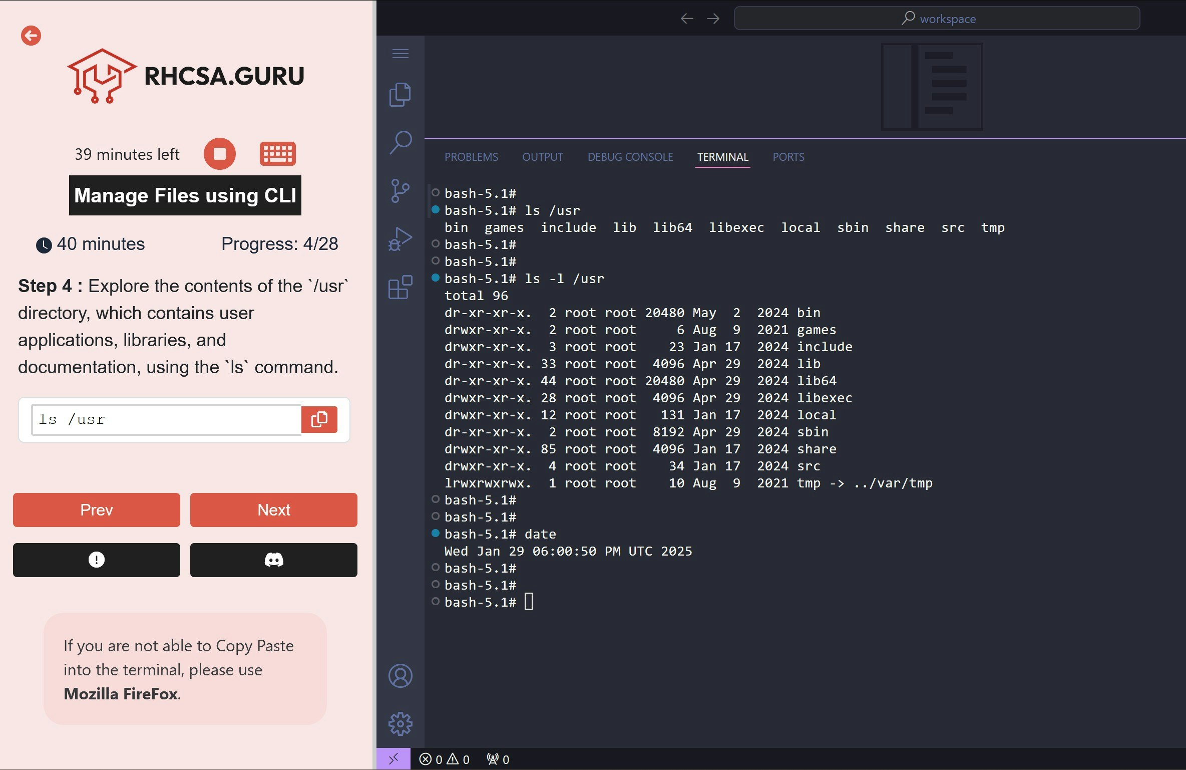Click the 'total 96' line
This screenshot has height=770, width=1186.
click(x=476, y=296)
